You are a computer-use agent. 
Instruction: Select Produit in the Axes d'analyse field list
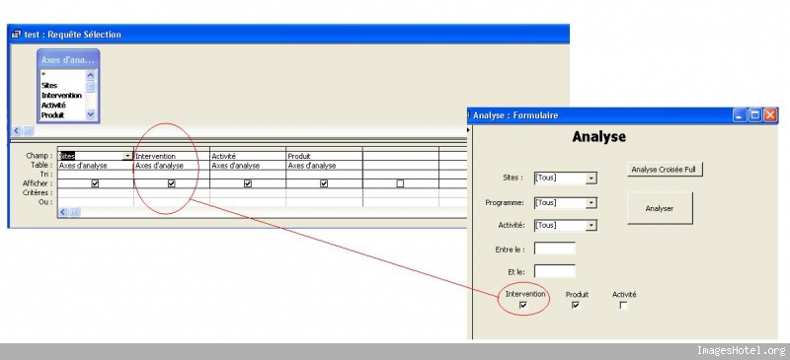tap(53, 115)
